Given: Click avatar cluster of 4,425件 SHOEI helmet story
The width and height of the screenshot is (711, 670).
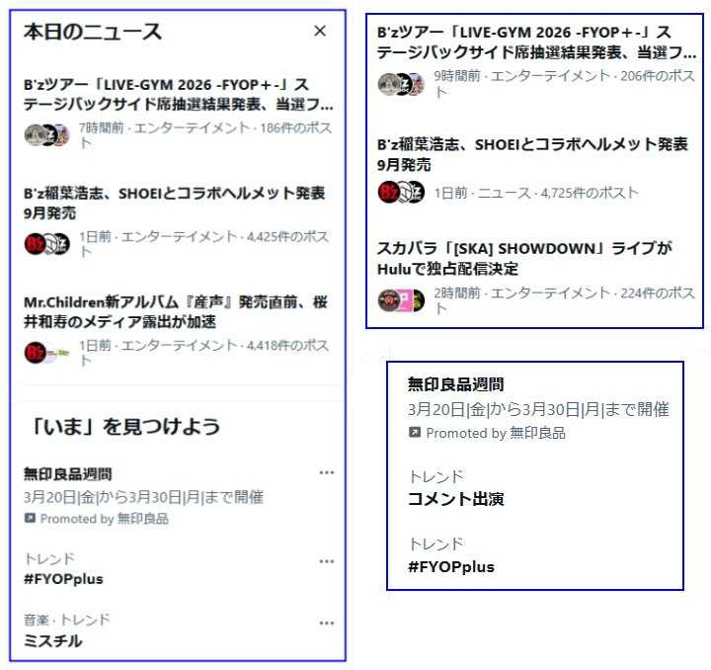Looking at the screenshot, I should click(46, 244).
